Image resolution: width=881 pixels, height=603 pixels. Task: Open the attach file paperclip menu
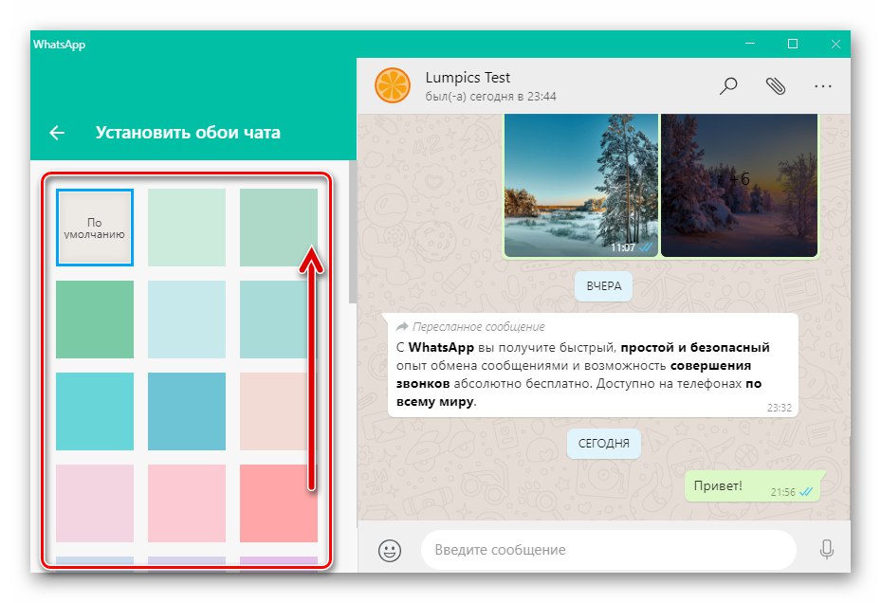point(776,86)
